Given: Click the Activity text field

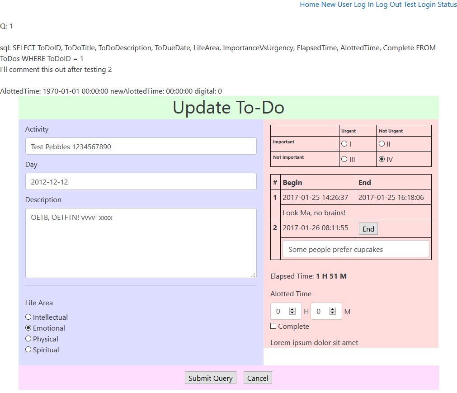Looking at the screenshot, I should click(x=141, y=147).
